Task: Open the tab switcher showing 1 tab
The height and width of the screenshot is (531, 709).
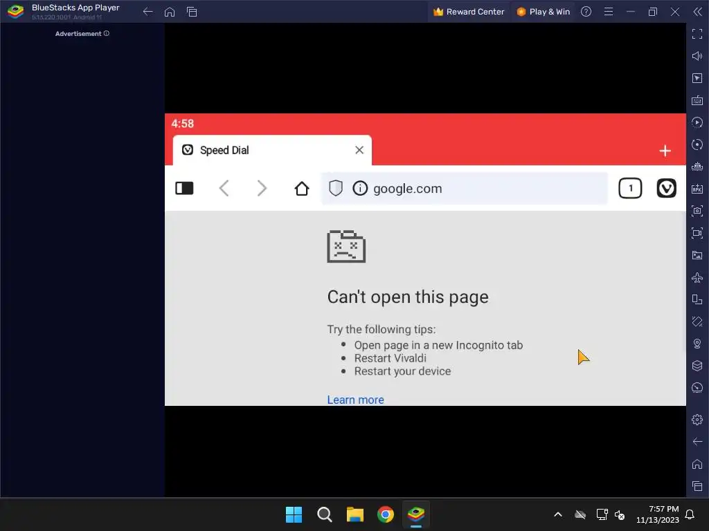Action: click(x=630, y=188)
